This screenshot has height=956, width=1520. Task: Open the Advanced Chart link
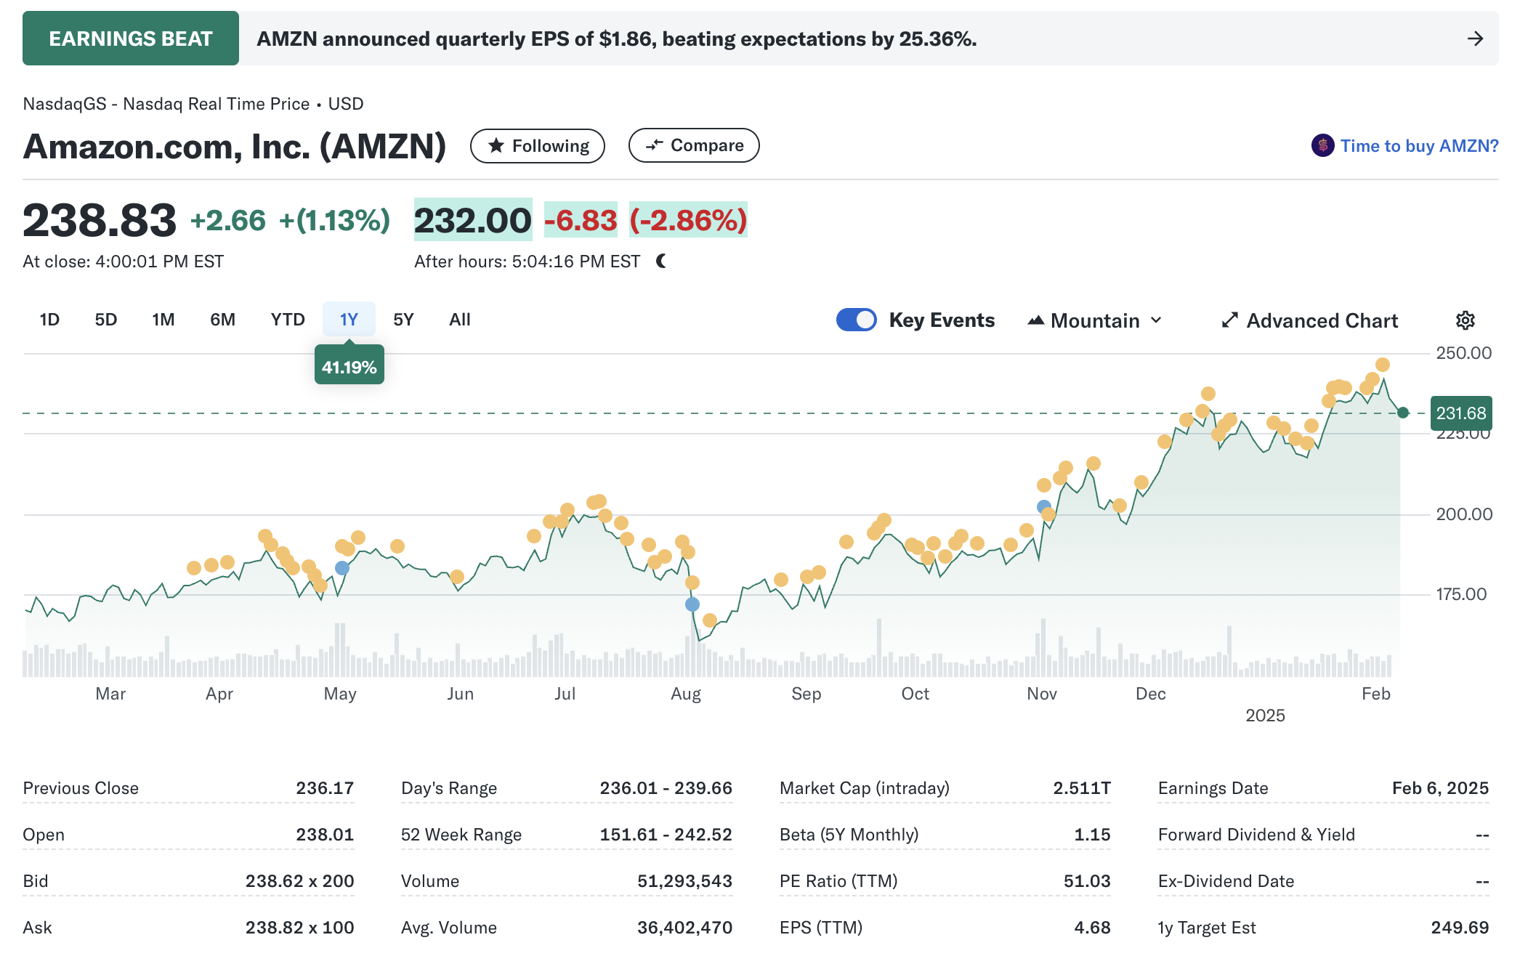(1322, 320)
